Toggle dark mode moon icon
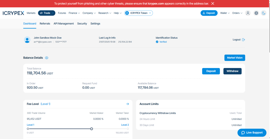Viewport: 270px width, 139px height. click(x=264, y=13)
